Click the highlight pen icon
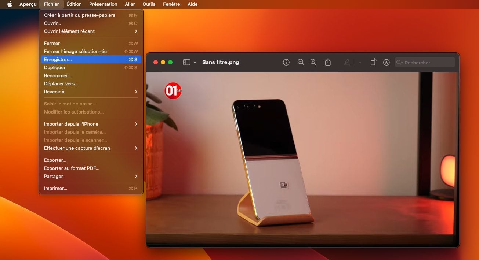The image size is (479, 260). [347, 62]
